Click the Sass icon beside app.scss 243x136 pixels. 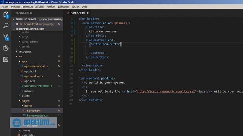coord(22,81)
